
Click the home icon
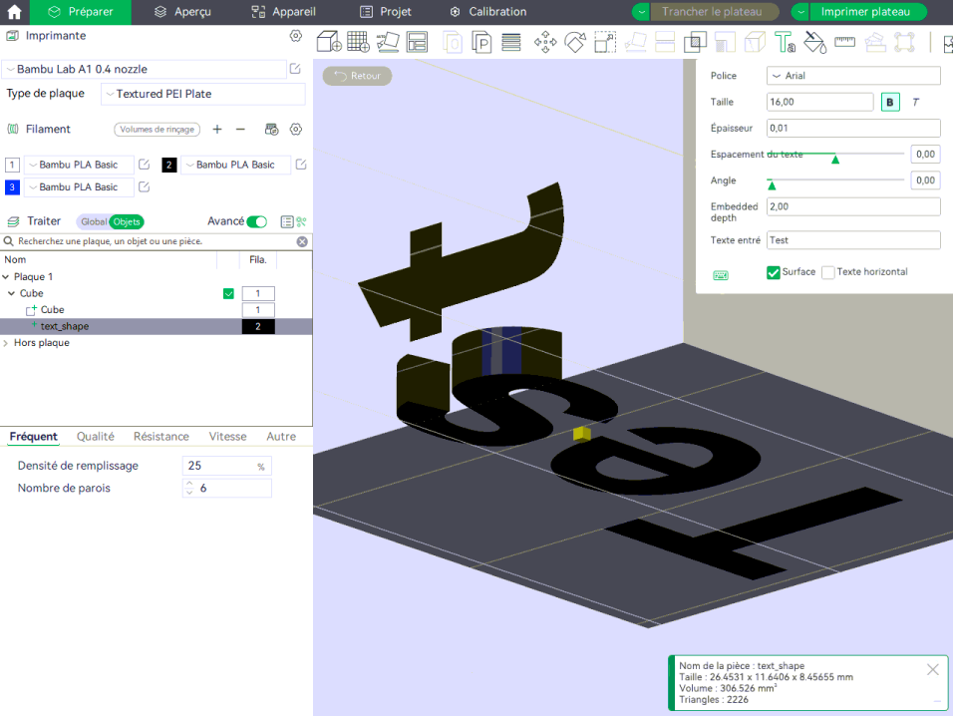click(14, 12)
